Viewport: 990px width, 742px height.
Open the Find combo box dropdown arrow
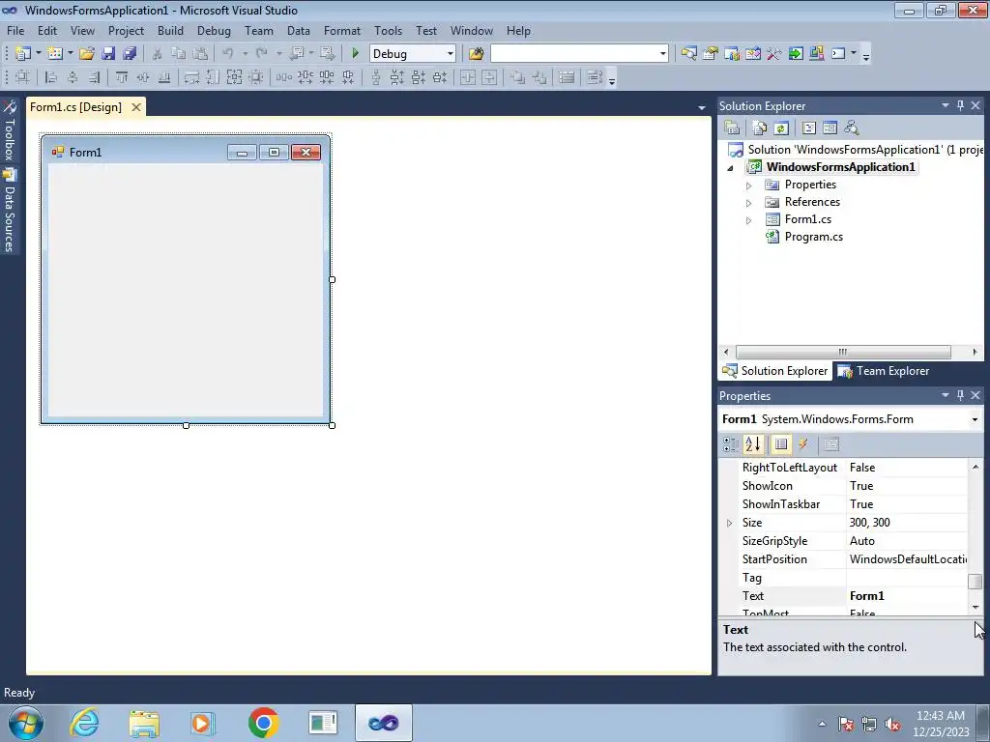(662, 54)
